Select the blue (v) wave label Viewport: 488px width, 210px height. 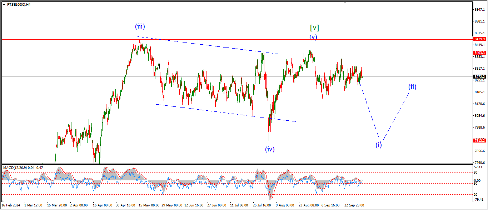click(x=313, y=37)
